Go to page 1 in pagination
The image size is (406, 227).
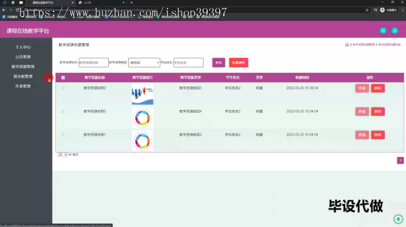click(400, 160)
